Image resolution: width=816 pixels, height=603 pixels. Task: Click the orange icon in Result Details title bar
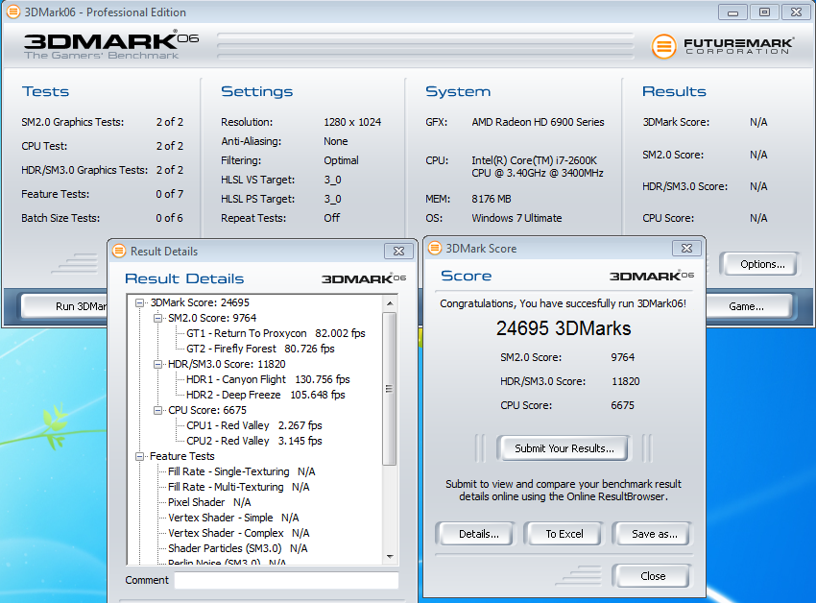(119, 251)
